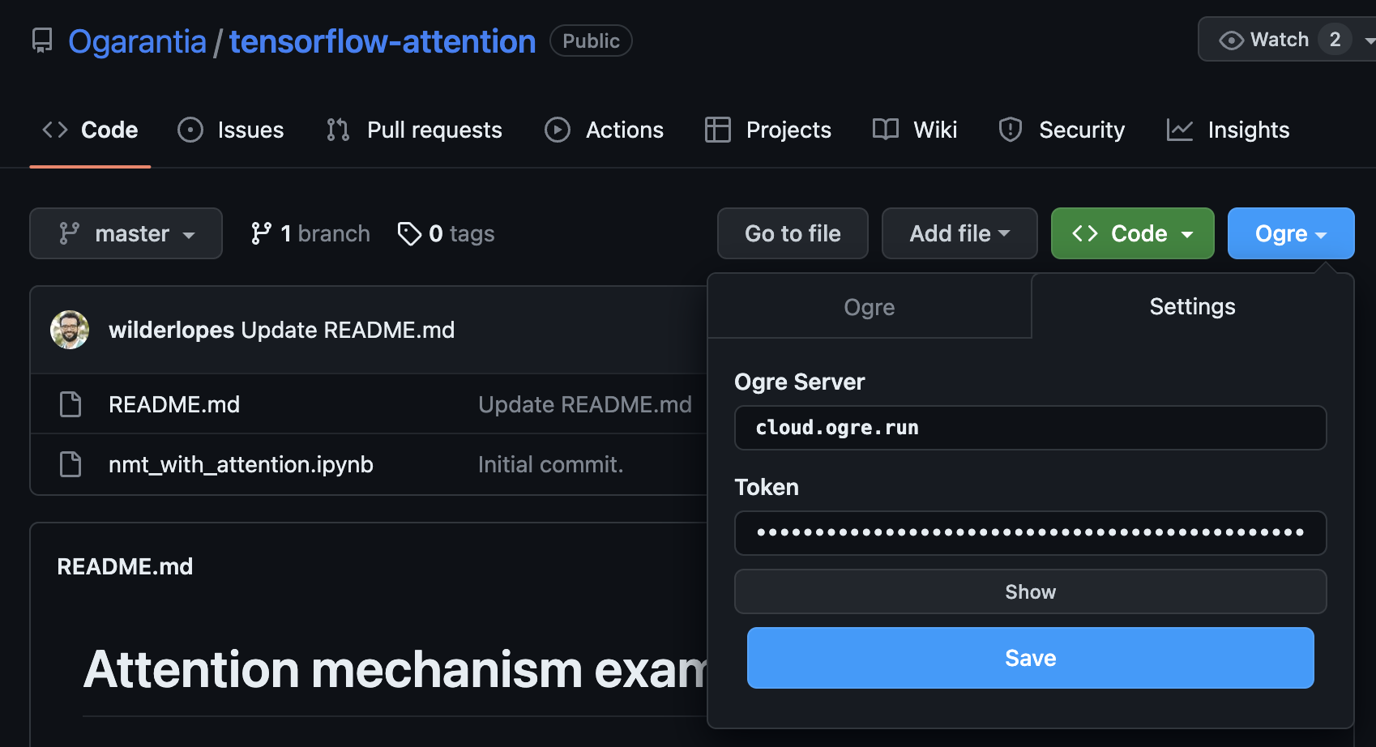The height and width of the screenshot is (747, 1376).
Task: Click wilderlopes avatar image
Action: (x=70, y=330)
